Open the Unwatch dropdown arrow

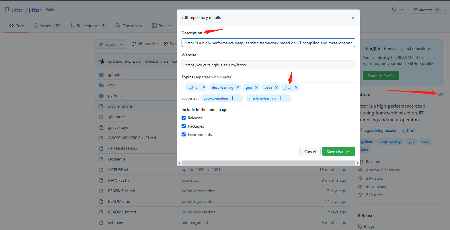[444, 10]
